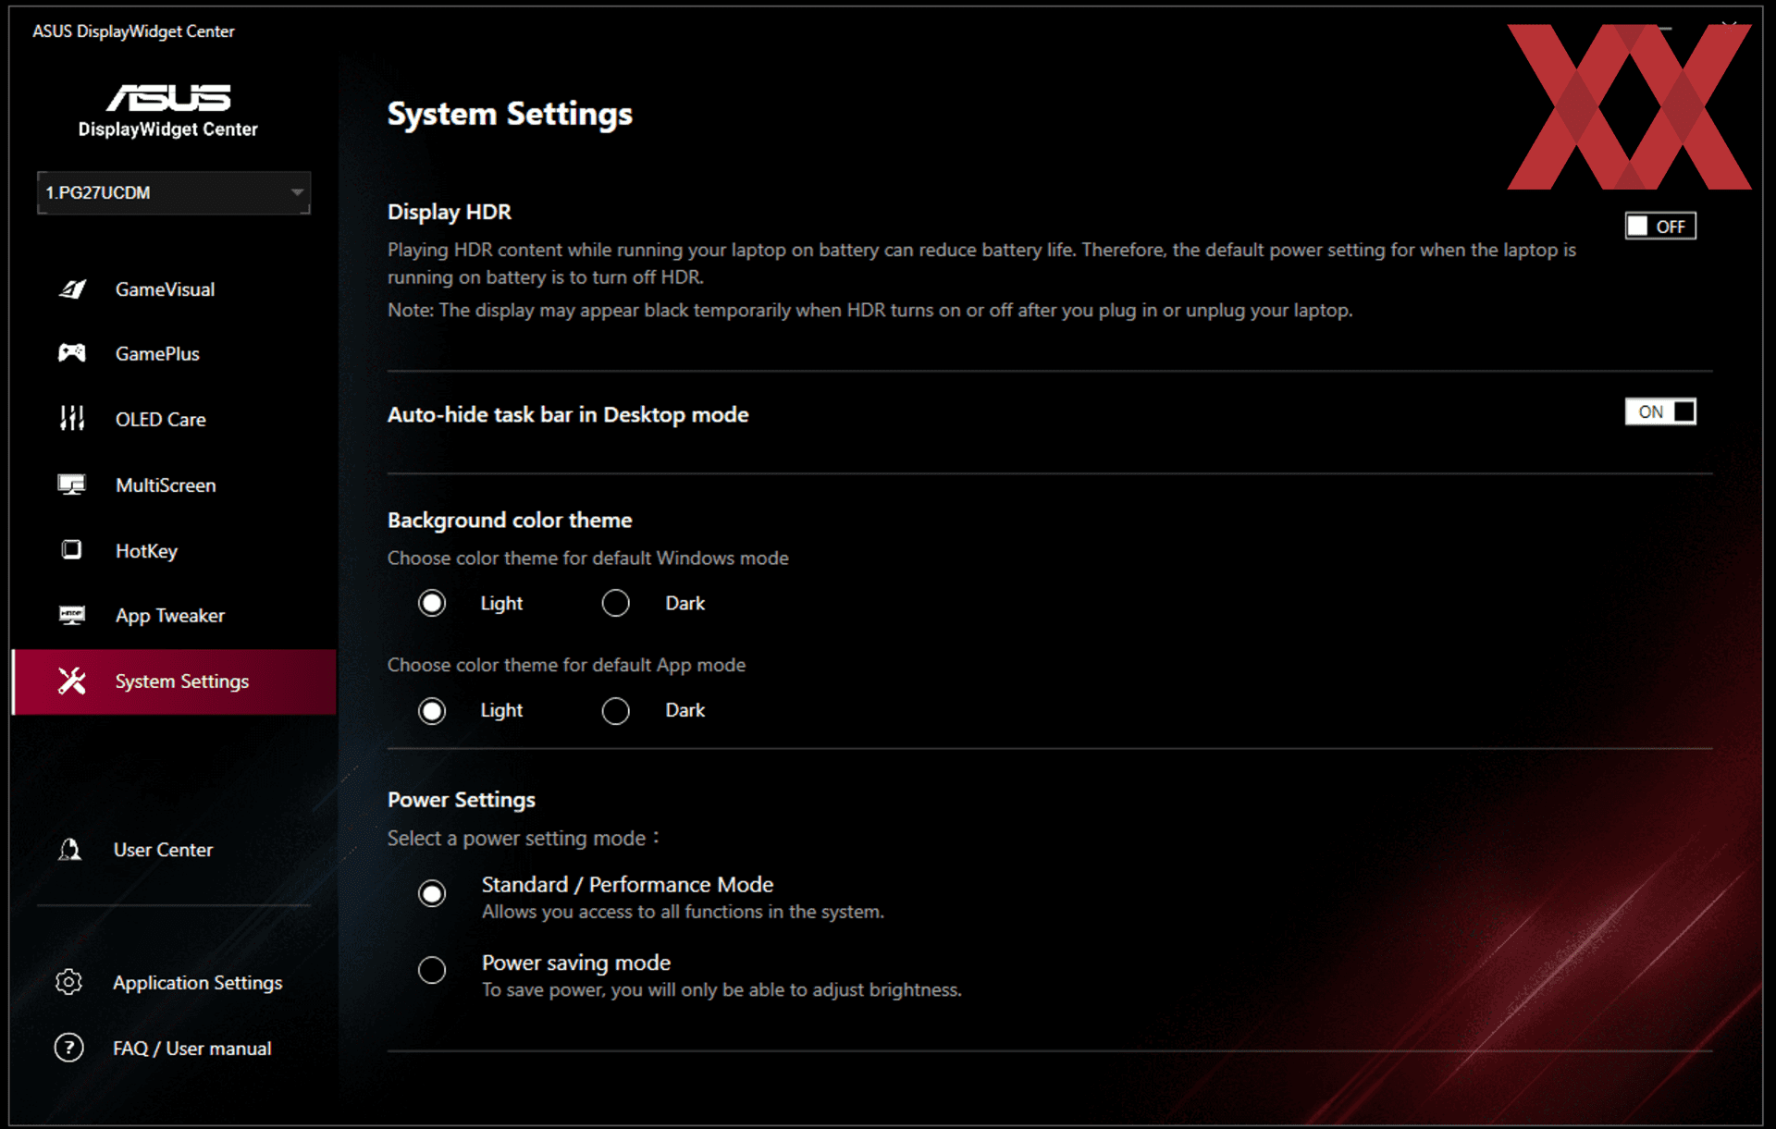Open the GamePlus section
This screenshot has width=1776, height=1129.
[175, 353]
